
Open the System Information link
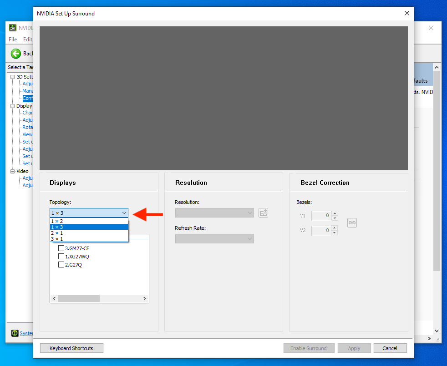point(26,333)
